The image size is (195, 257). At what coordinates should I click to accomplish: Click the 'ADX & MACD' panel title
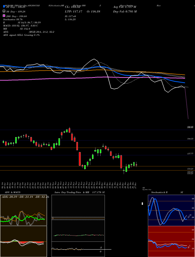click(x=12, y=192)
